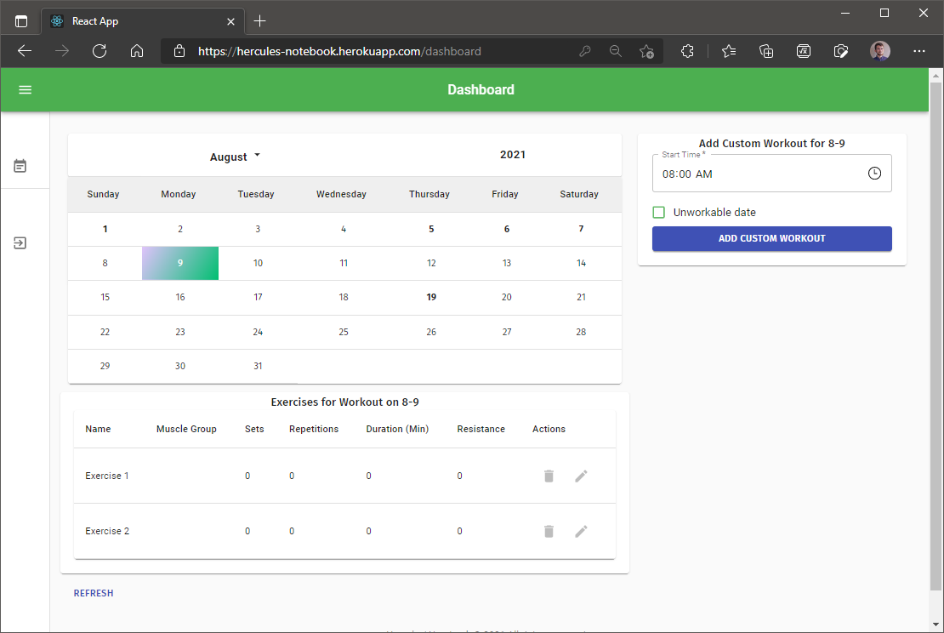944x633 pixels.
Task: Open browser settings via the ellipsis menu
Action: click(919, 51)
